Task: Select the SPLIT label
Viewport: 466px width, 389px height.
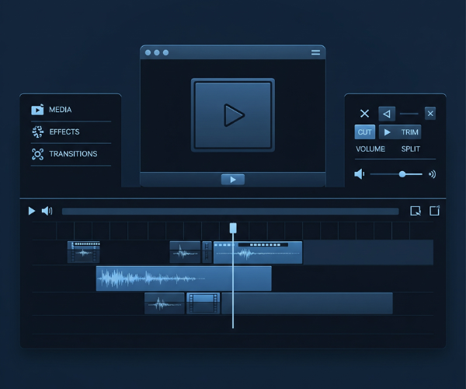Action: pos(410,149)
